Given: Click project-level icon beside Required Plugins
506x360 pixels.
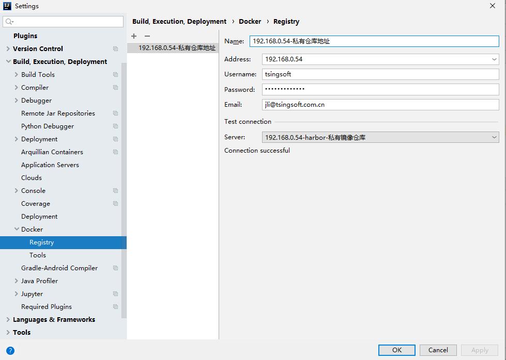Looking at the screenshot, I should [115, 307].
